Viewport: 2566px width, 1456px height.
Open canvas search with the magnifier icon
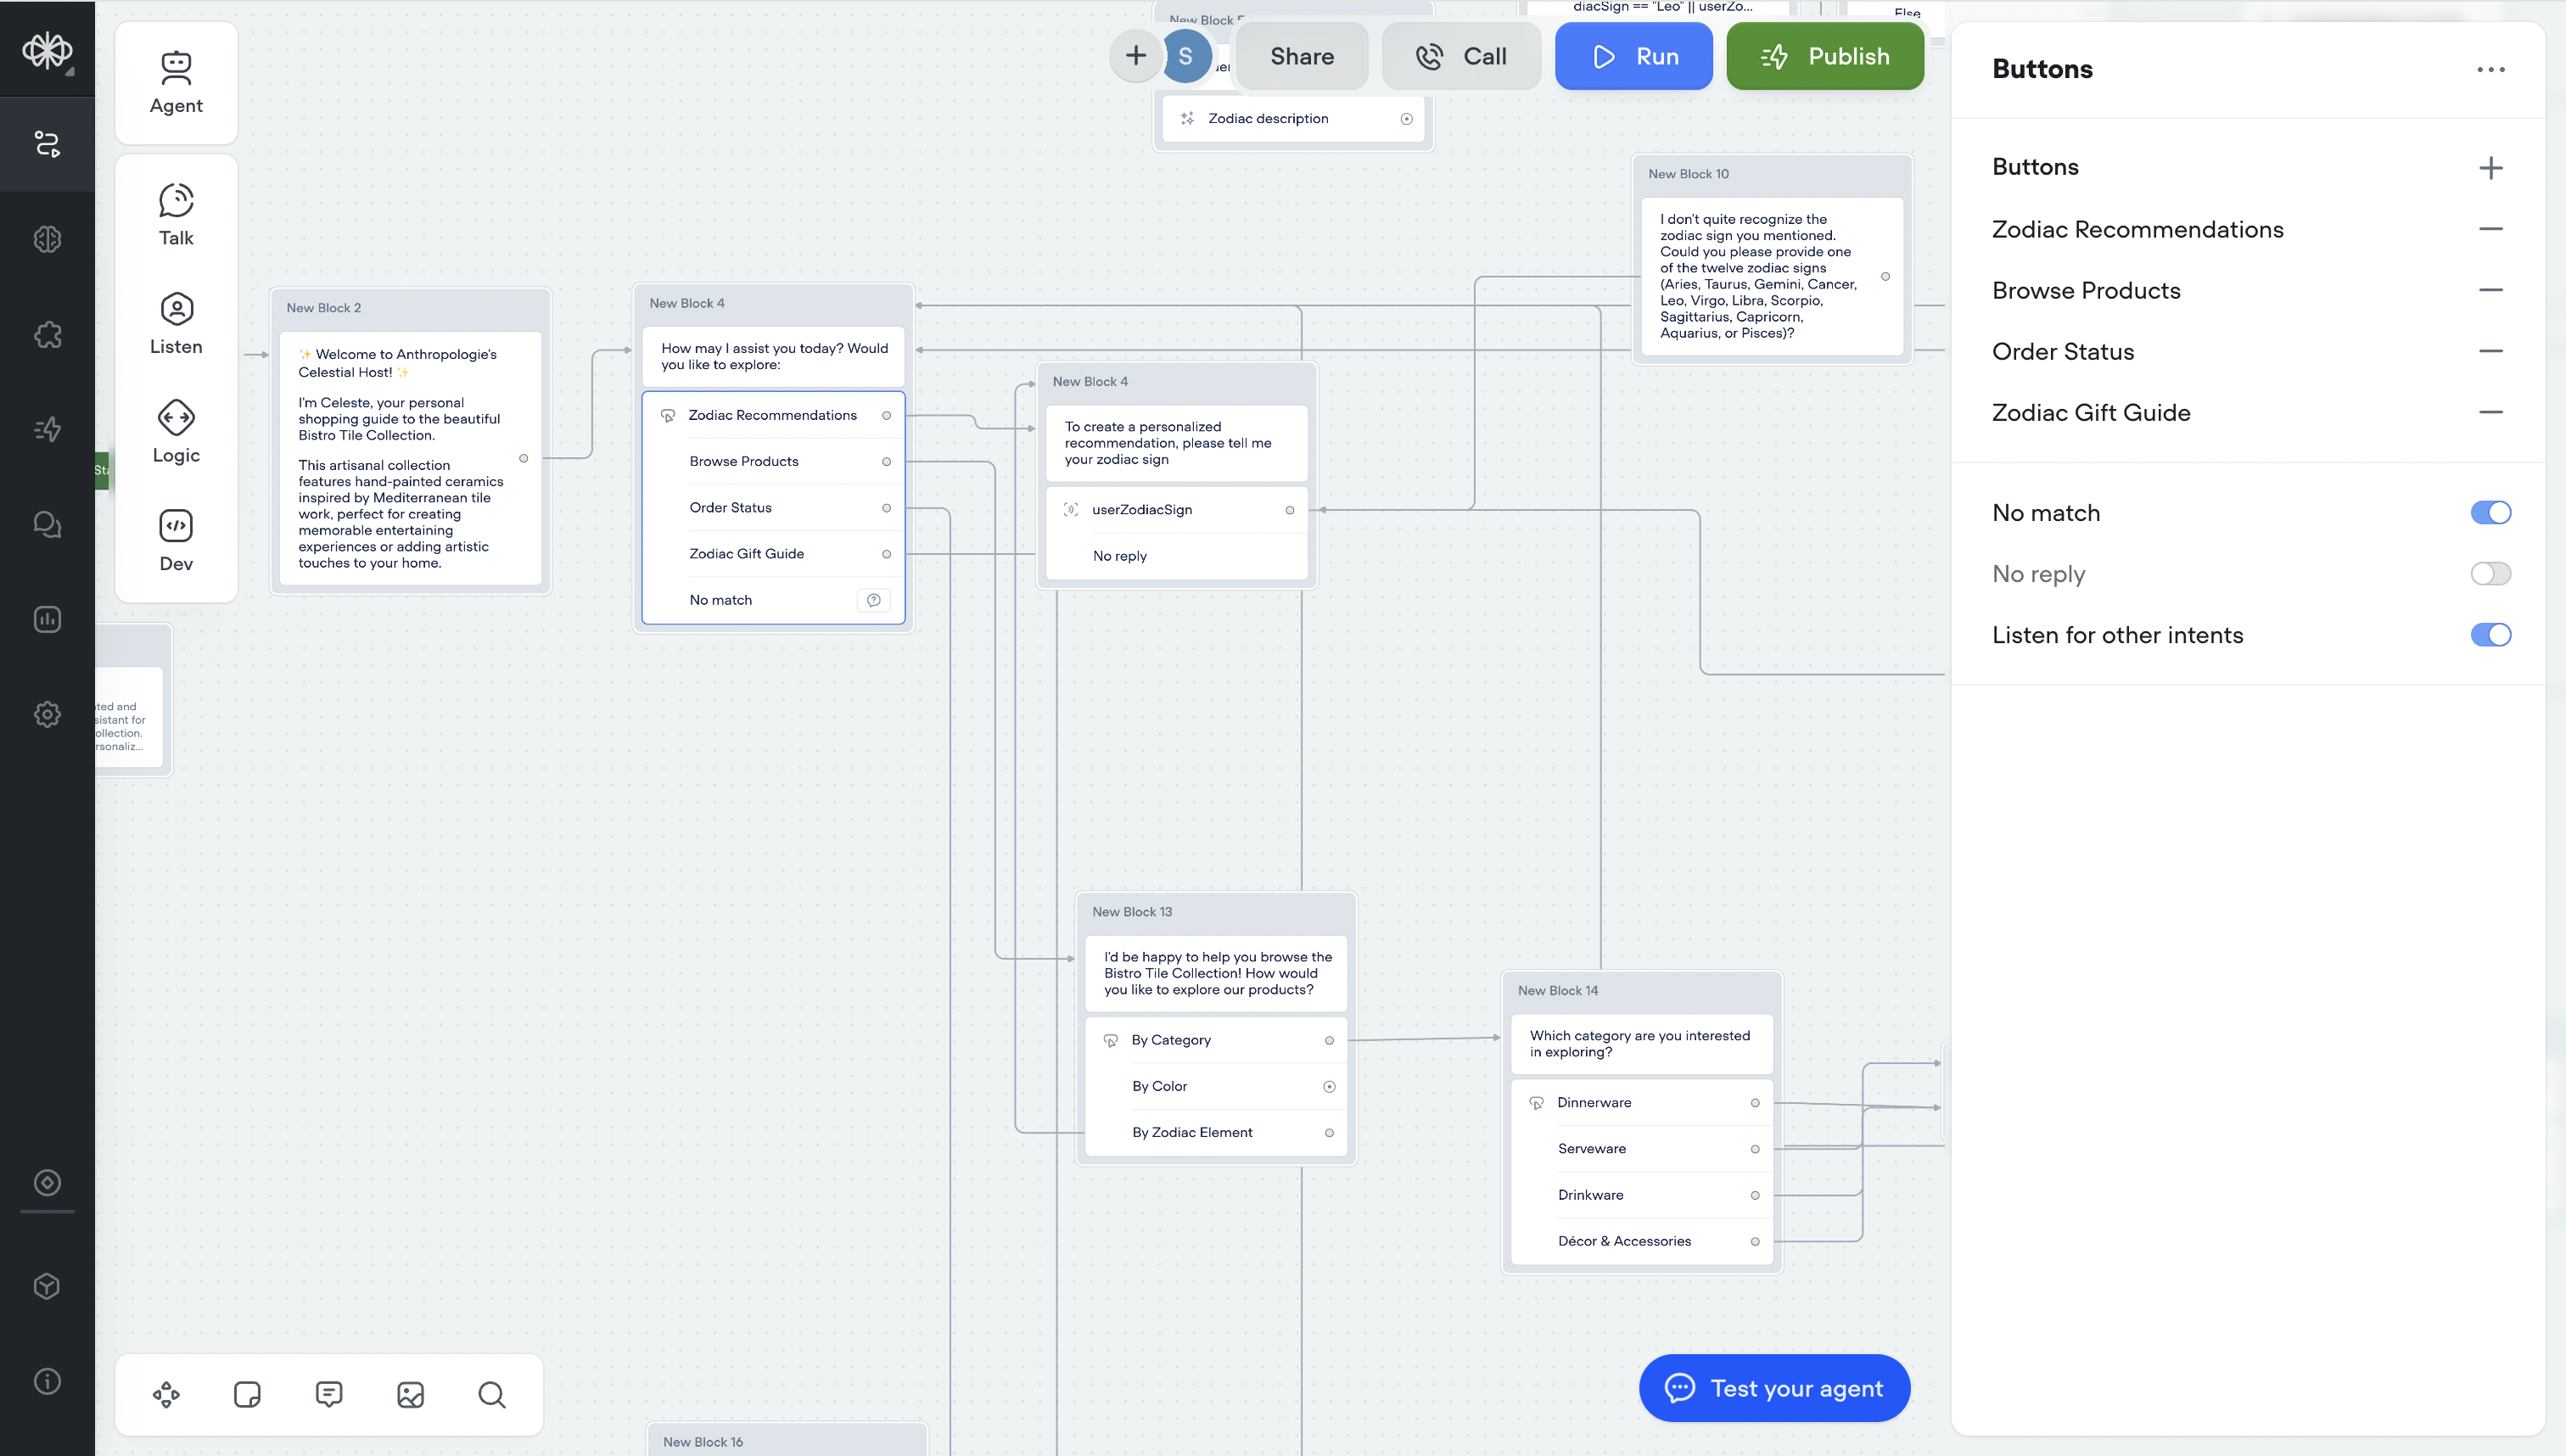click(491, 1394)
